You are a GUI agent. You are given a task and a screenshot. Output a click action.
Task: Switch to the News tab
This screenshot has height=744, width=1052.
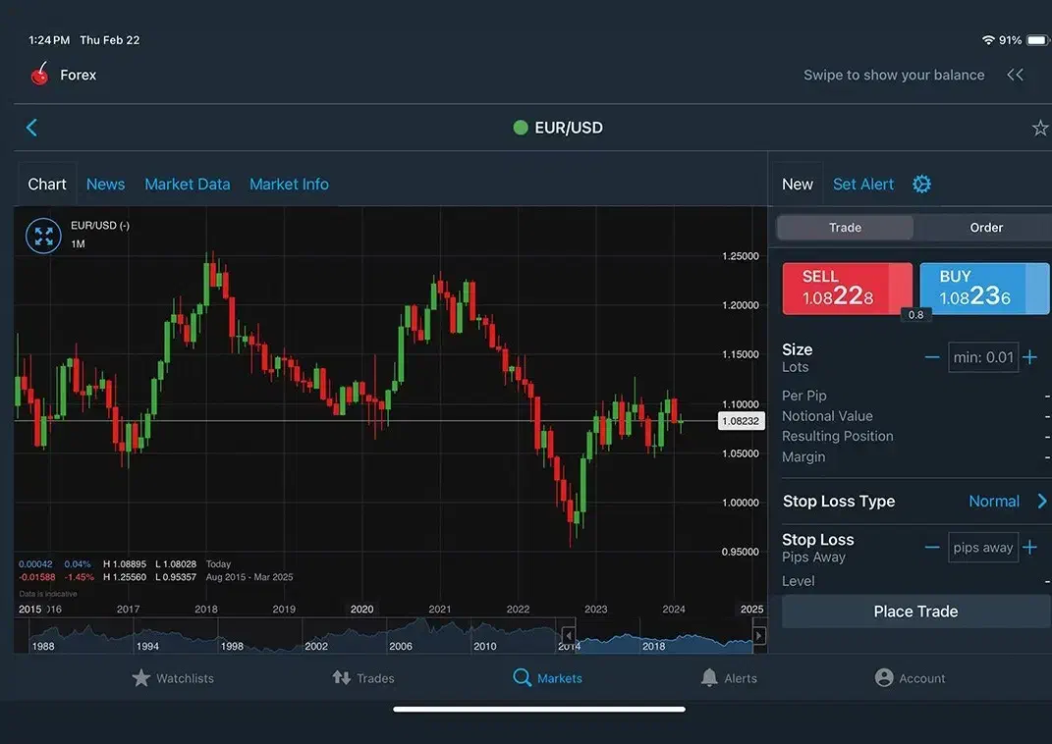105,185
